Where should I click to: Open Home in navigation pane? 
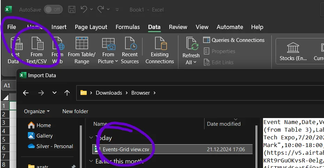(39, 125)
